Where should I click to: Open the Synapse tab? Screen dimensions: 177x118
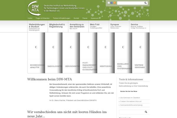coord(119,27)
